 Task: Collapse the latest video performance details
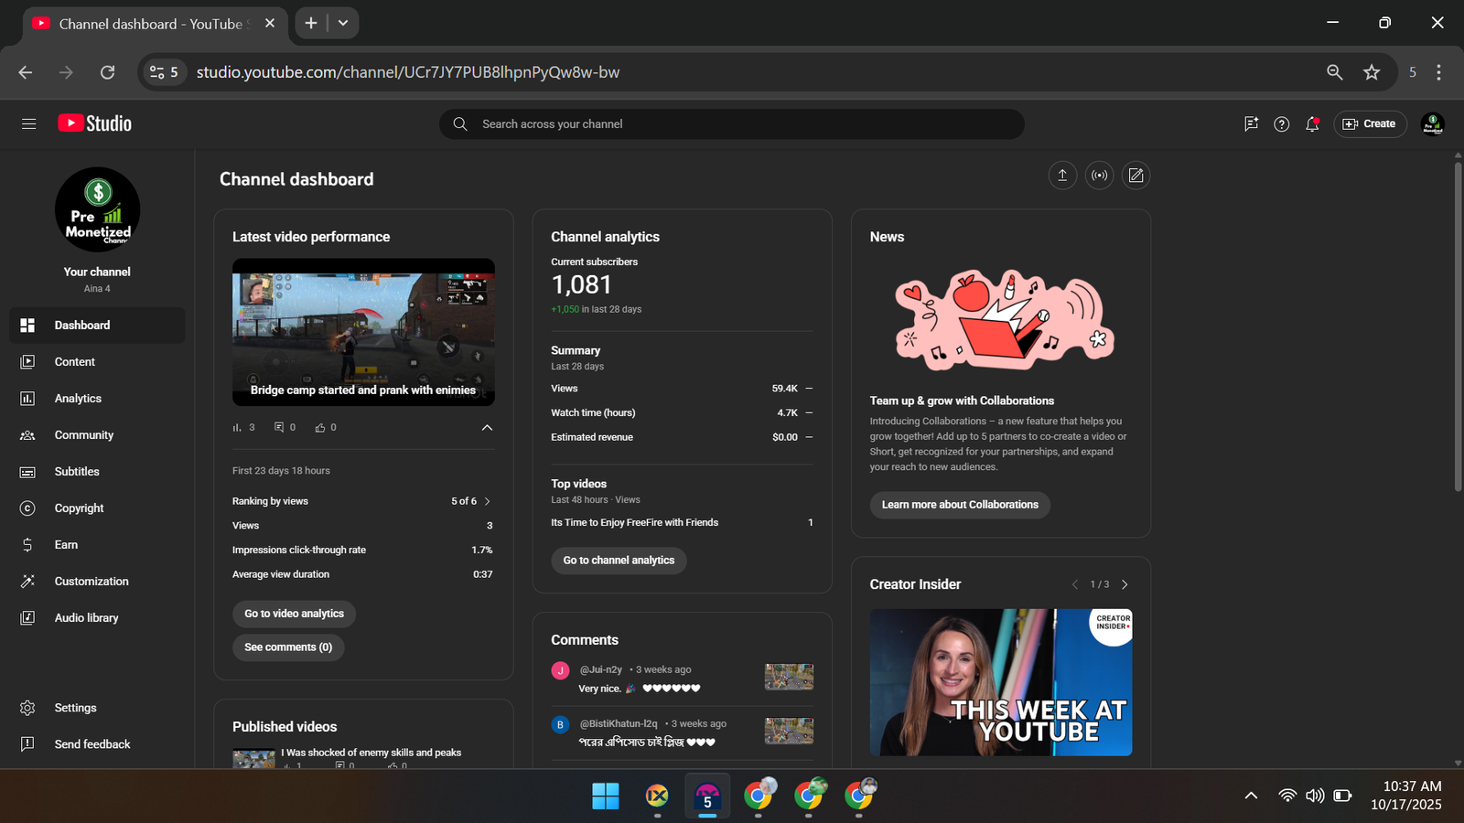(487, 427)
